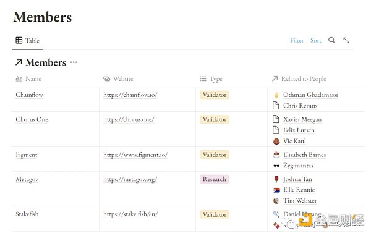The image size is (371, 233).
Task: Click the Research type tag for Metagov
Action: coord(214,179)
